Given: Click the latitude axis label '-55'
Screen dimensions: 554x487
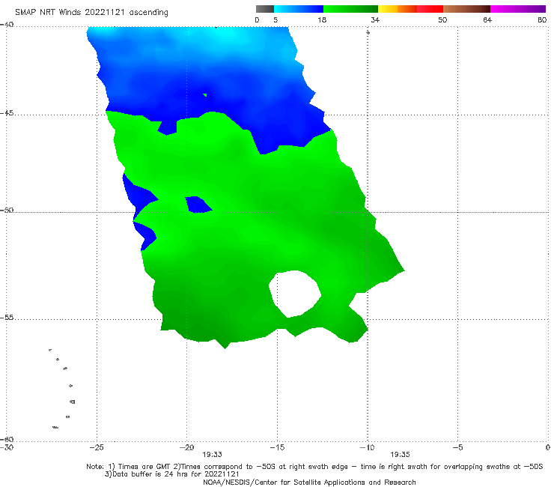Looking at the screenshot, I should (x=7, y=318).
